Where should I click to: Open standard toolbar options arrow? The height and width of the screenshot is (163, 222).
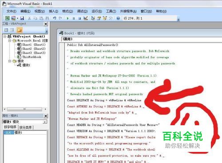coord(178,20)
